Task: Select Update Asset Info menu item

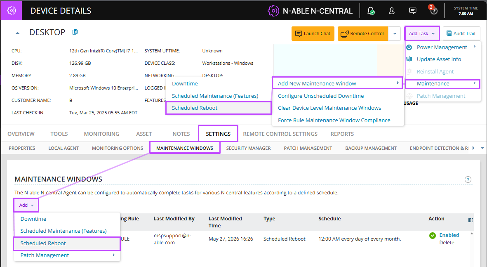Action: tap(442, 59)
